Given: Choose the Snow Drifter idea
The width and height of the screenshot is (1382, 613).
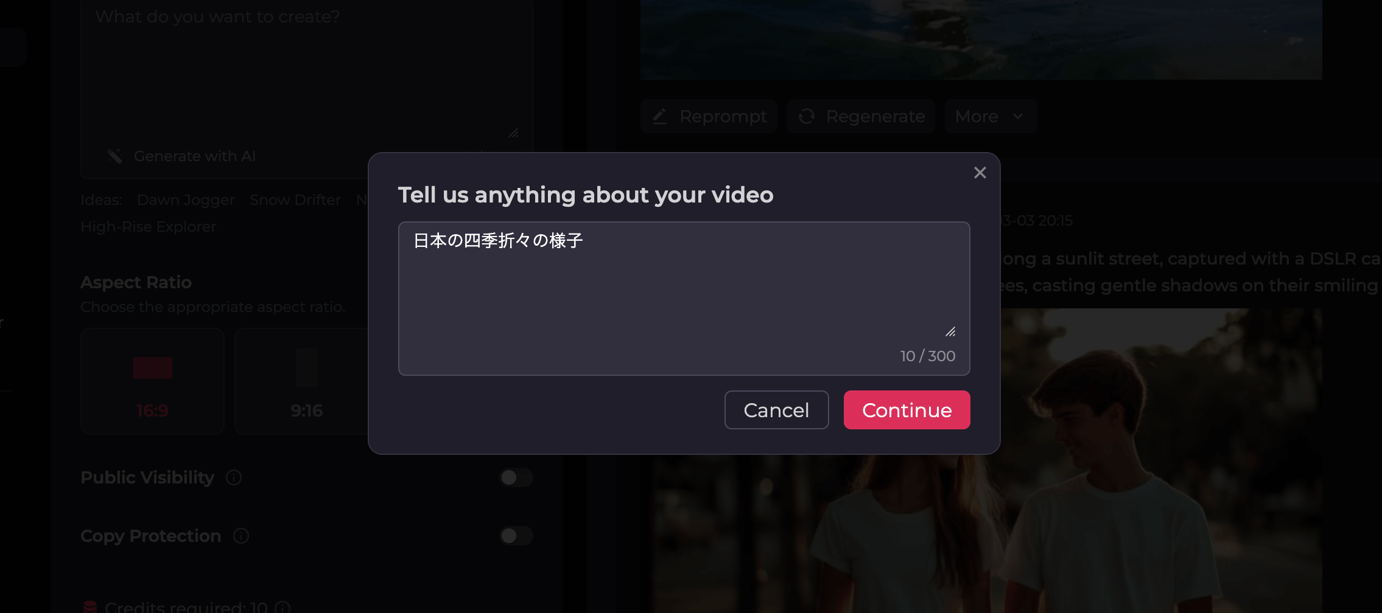Looking at the screenshot, I should (x=295, y=200).
